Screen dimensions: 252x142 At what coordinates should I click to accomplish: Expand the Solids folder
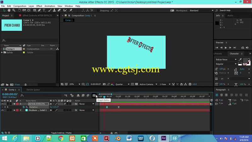[2, 52]
